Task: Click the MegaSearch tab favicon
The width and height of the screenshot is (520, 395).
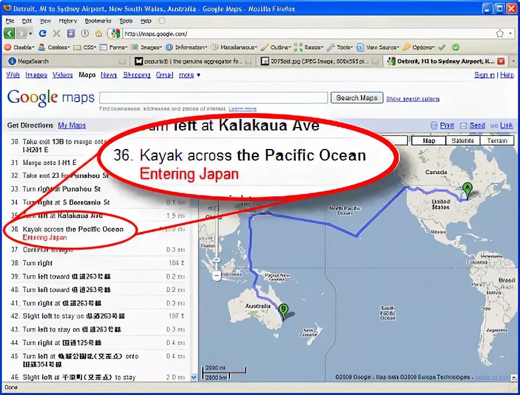Action: point(12,61)
